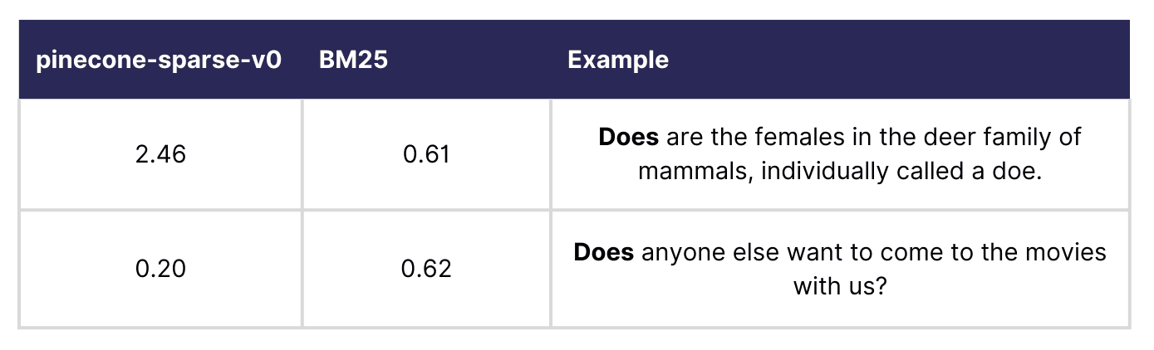The width and height of the screenshot is (1154, 350).
Task: Select the 2.46 score cell
Action: (x=160, y=154)
